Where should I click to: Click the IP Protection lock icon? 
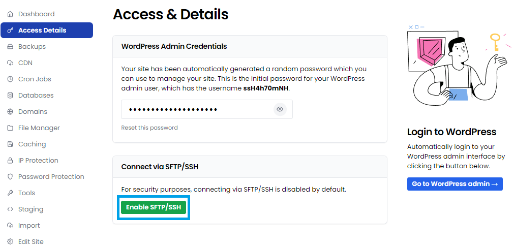10,160
